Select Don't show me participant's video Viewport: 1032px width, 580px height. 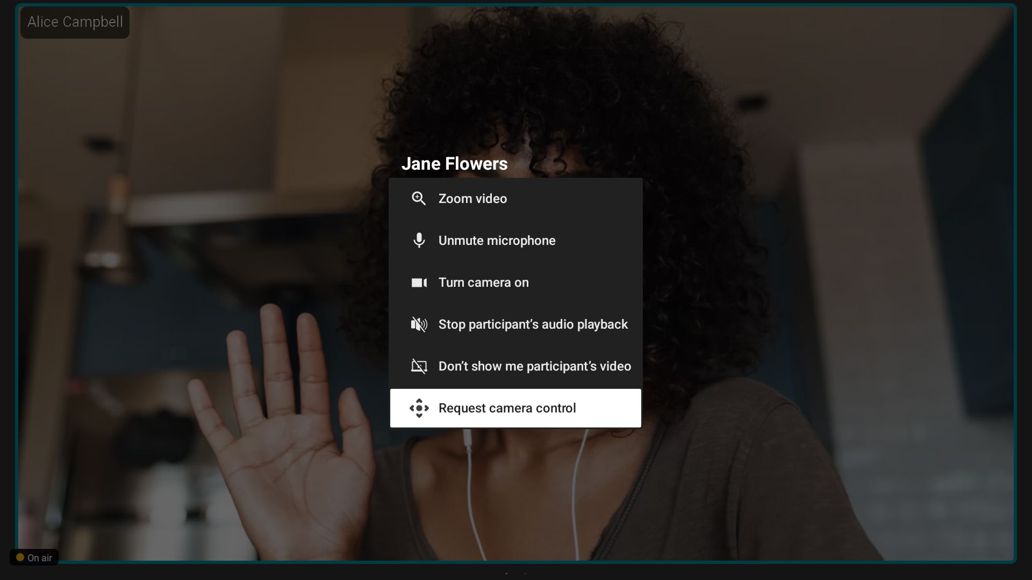pyautogui.click(x=515, y=366)
